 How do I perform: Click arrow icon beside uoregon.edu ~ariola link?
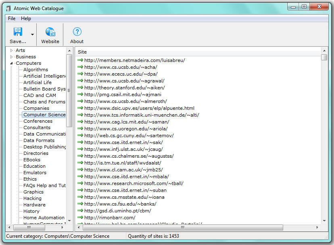tap(80, 129)
